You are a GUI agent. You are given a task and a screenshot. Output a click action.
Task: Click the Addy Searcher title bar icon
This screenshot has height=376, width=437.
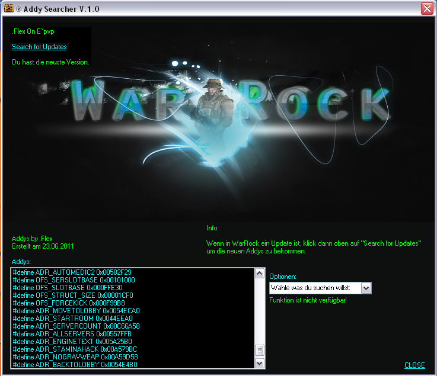point(9,8)
